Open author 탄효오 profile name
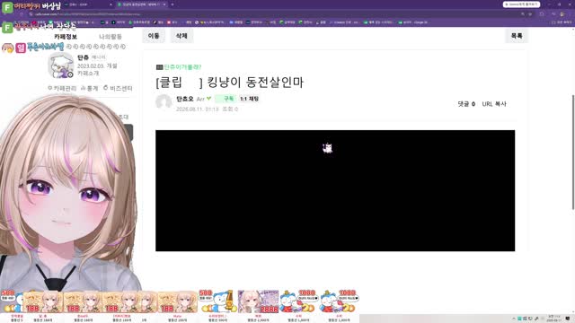The image size is (575, 323). 185,99
